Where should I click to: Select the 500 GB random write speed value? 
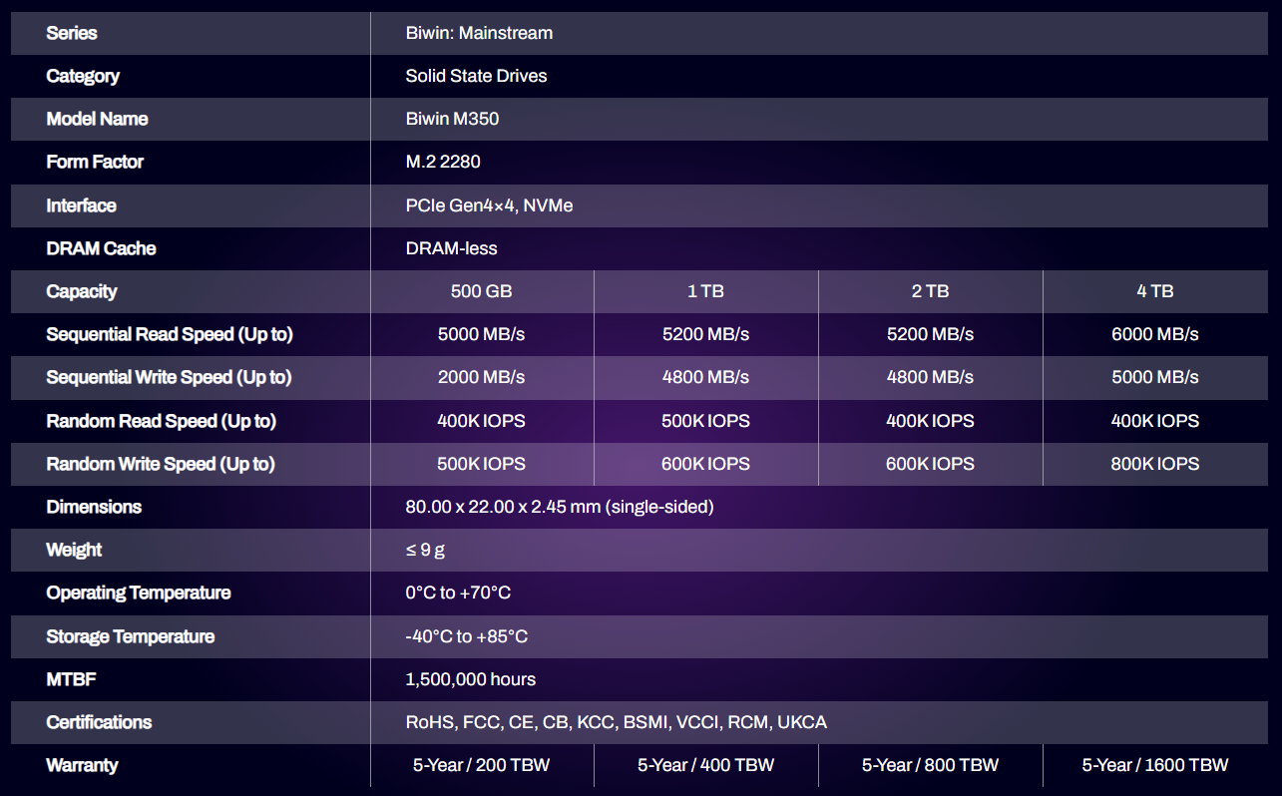(482, 464)
